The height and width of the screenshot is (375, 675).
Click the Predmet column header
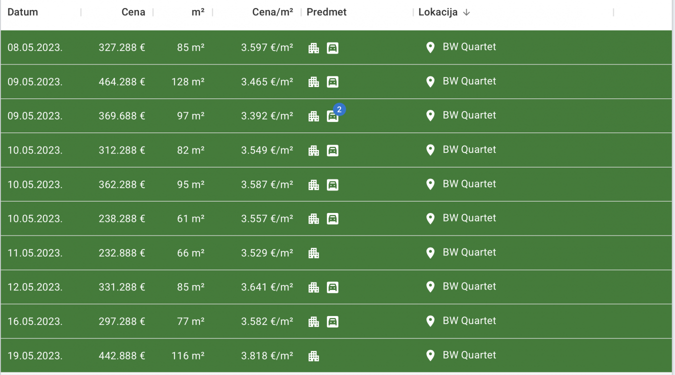326,12
